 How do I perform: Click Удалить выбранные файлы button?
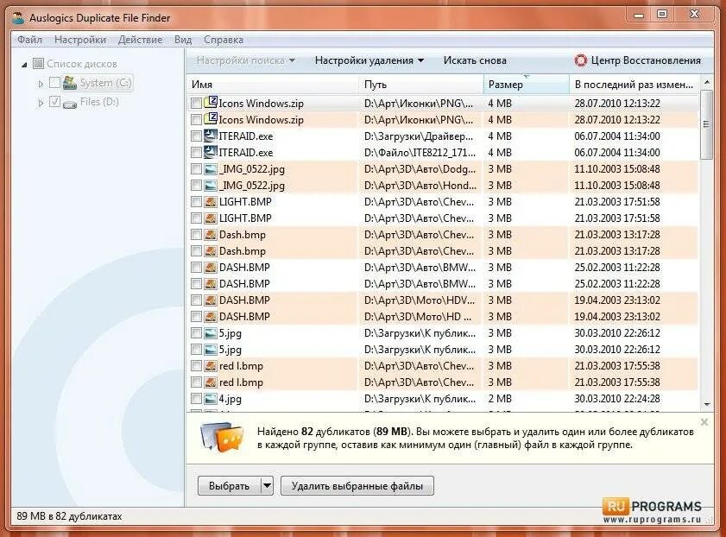pyautogui.click(x=357, y=486)
